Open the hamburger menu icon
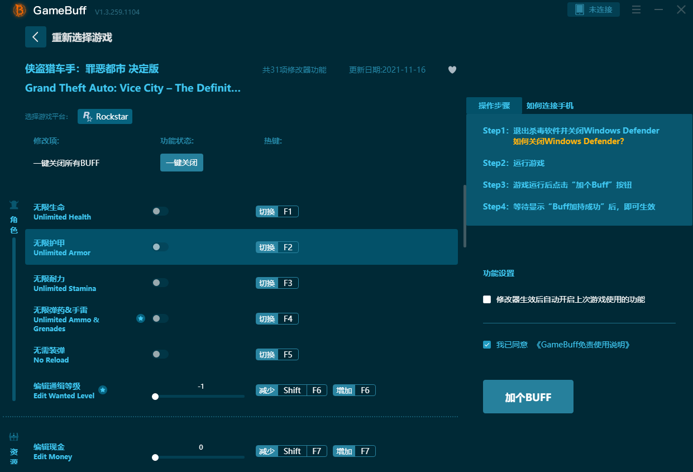Viewport: 693px width, 472px height. [636, 10]
